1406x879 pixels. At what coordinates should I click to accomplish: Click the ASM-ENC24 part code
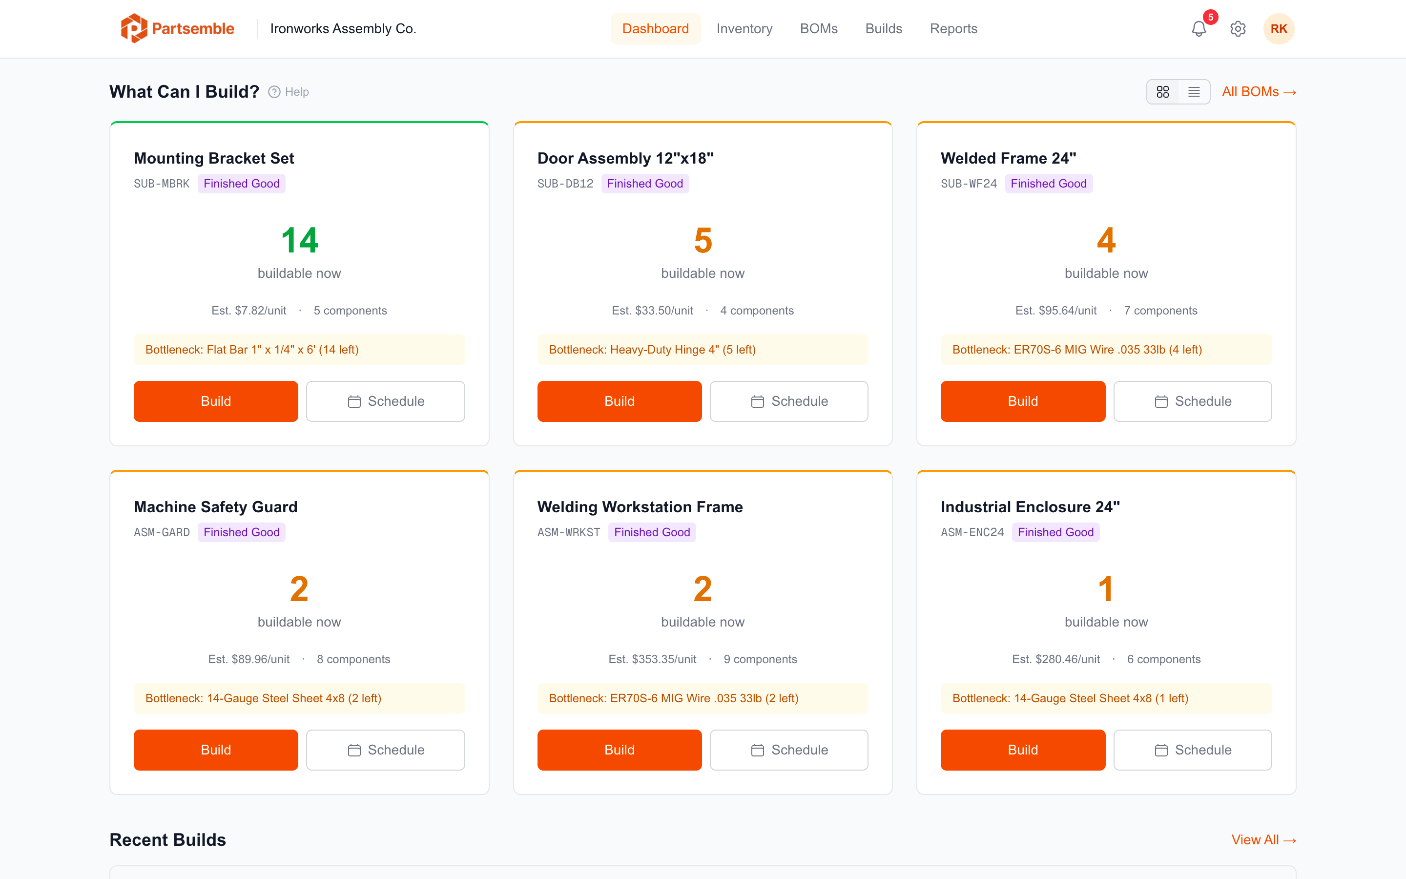972,532
